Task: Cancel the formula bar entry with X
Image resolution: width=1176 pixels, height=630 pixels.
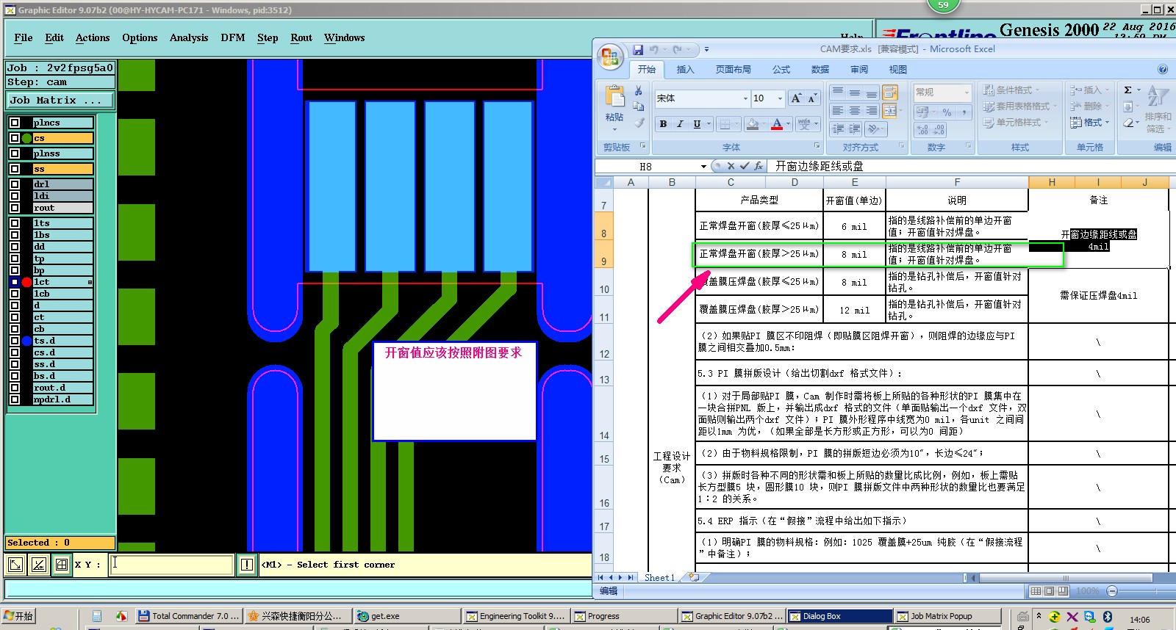Action: [x=731, y=167]
